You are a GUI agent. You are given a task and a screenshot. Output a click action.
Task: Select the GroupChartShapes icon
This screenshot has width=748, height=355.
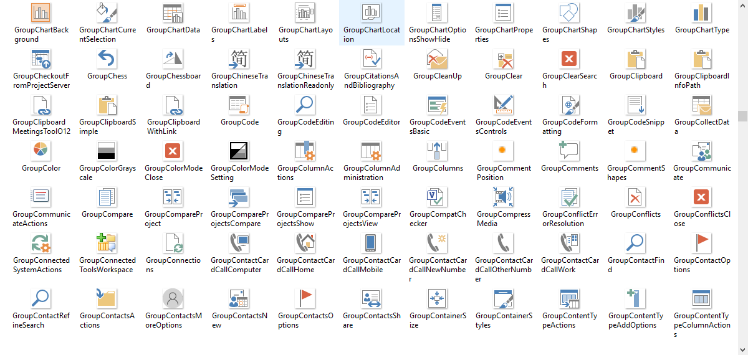(570, 12)
